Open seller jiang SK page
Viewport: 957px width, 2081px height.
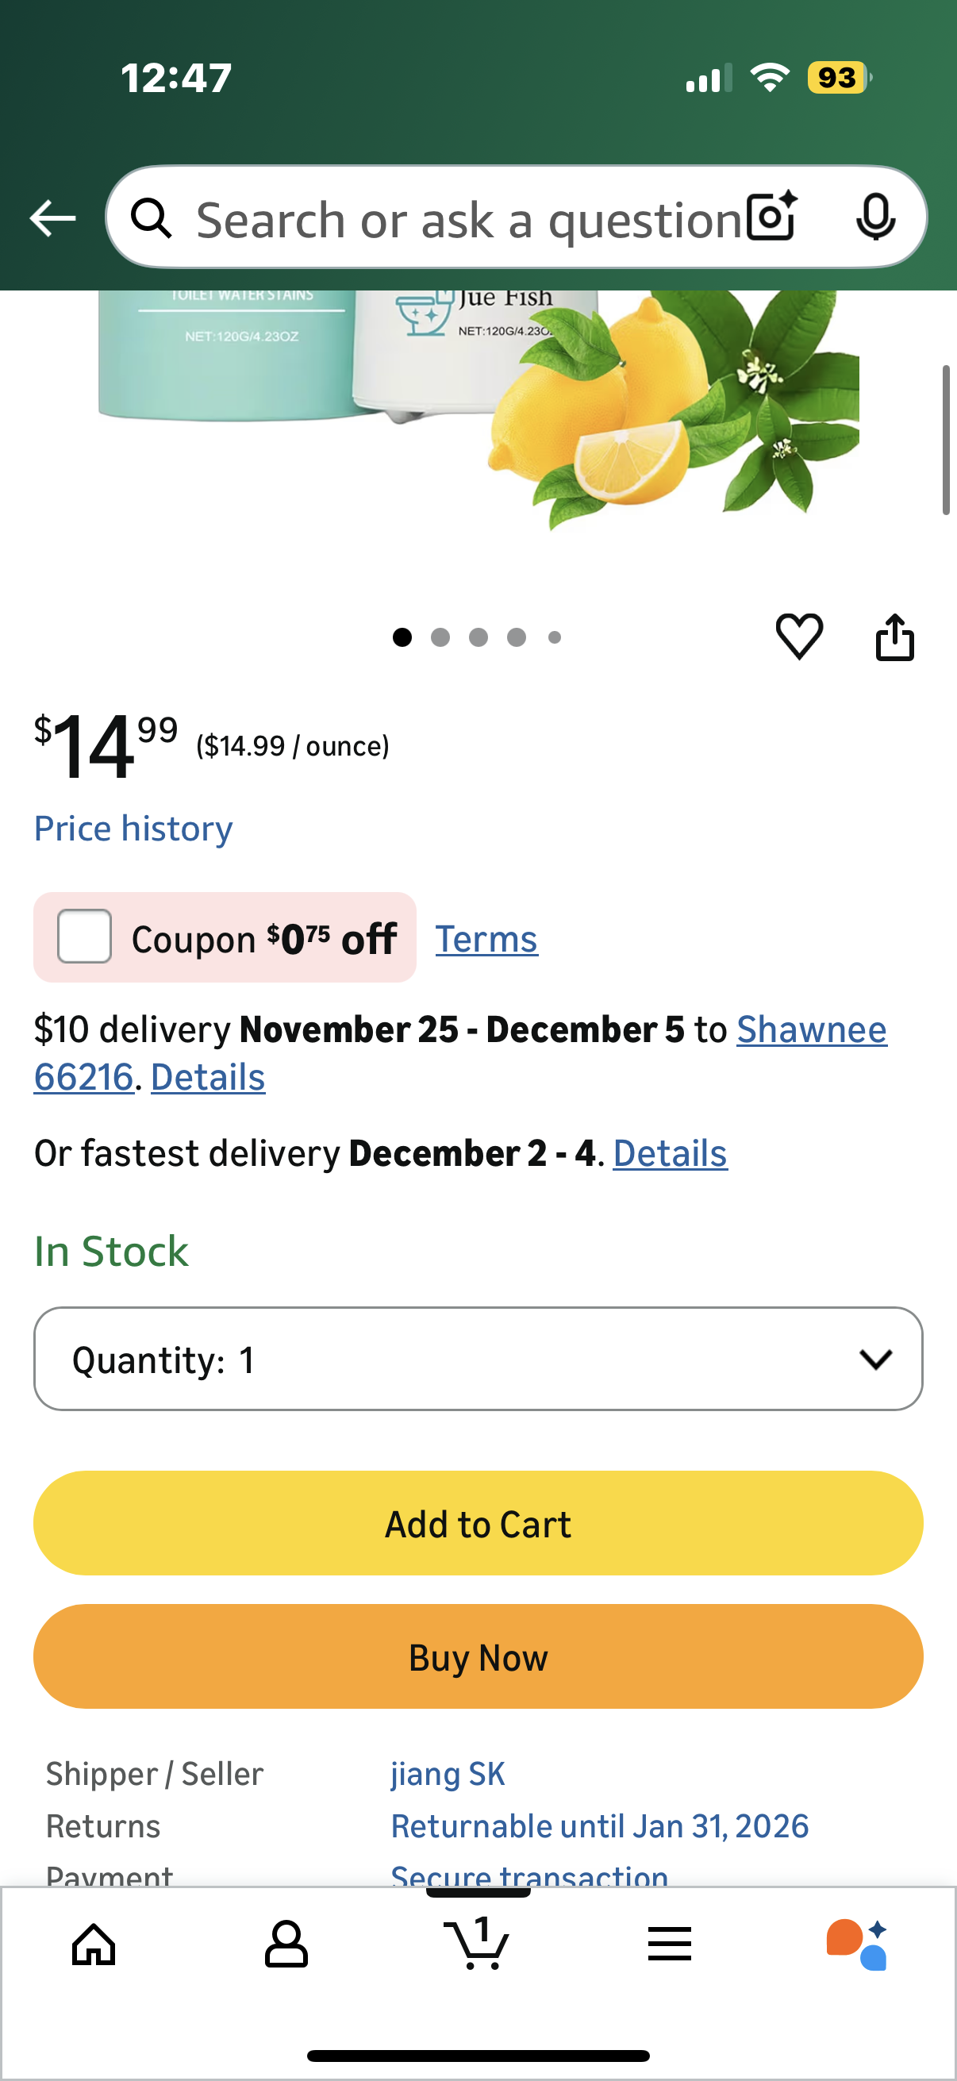click(x=448, y=1774)
